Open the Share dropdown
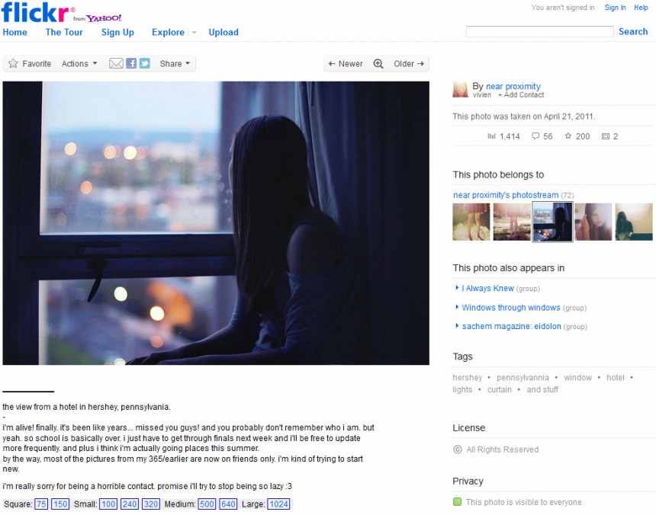 click(174, 63)
